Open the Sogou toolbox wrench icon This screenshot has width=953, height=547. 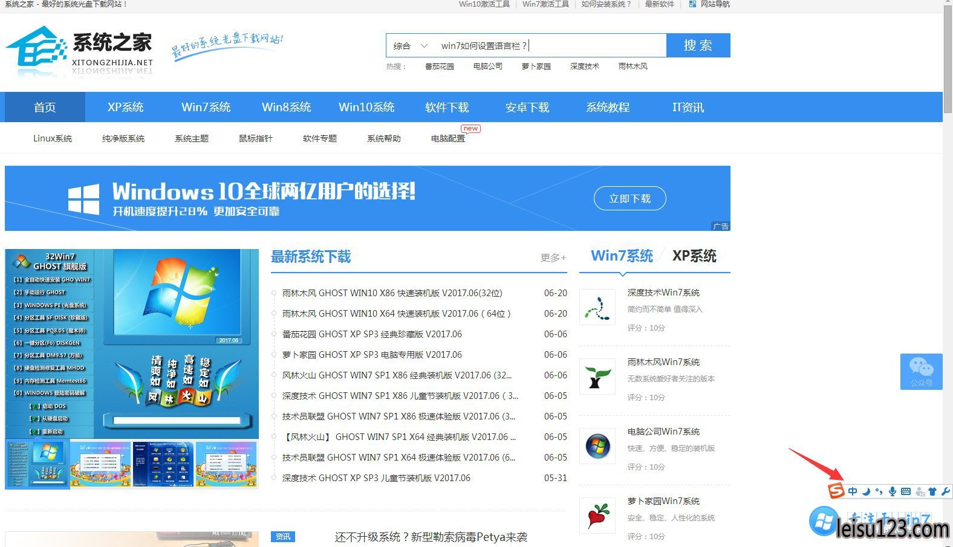click(945, 491)
